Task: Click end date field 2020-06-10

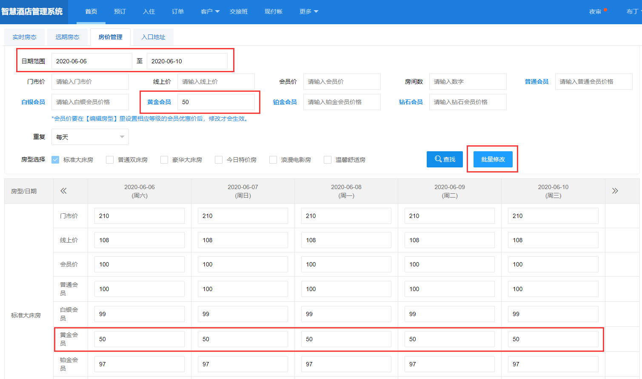Action: click(187, 61)
